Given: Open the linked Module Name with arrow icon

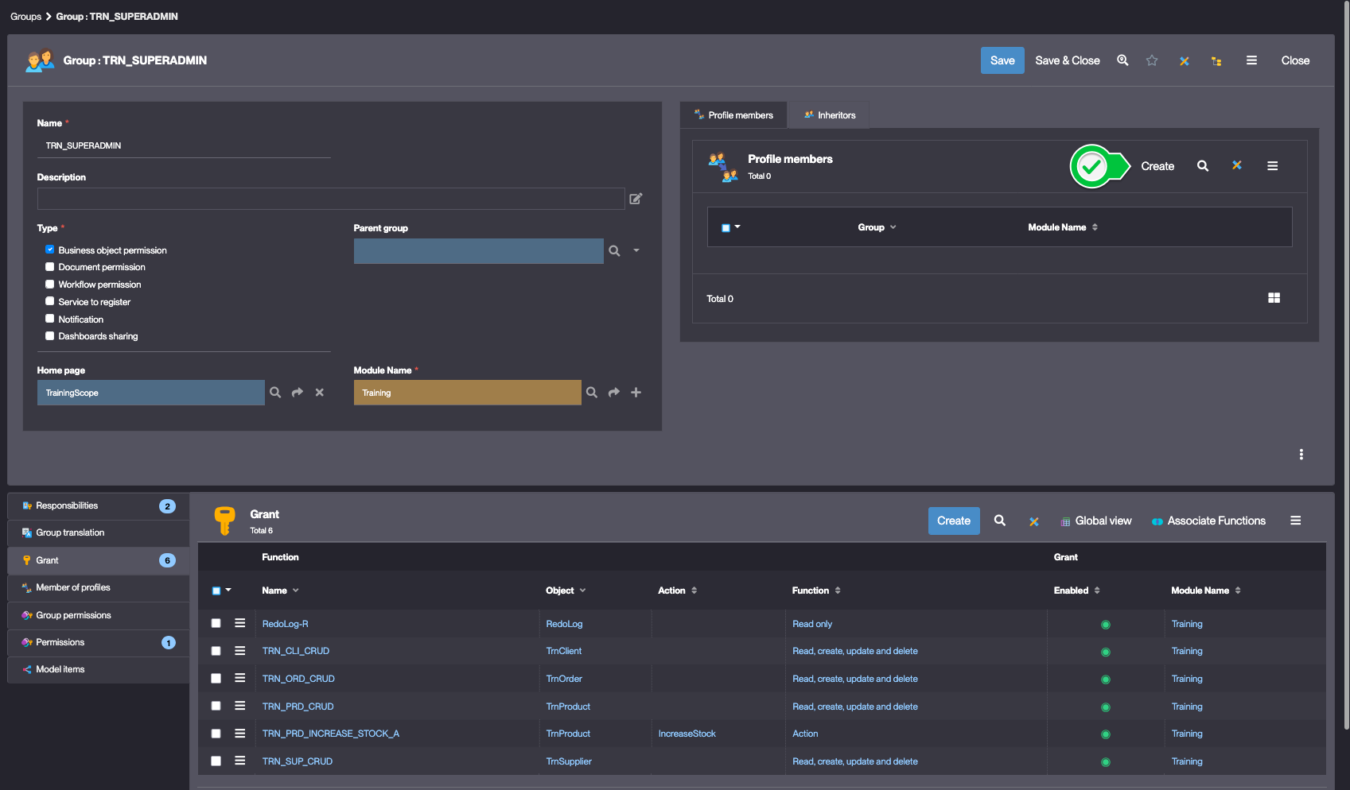Looking at the screenshot, I should coord(614,393).
